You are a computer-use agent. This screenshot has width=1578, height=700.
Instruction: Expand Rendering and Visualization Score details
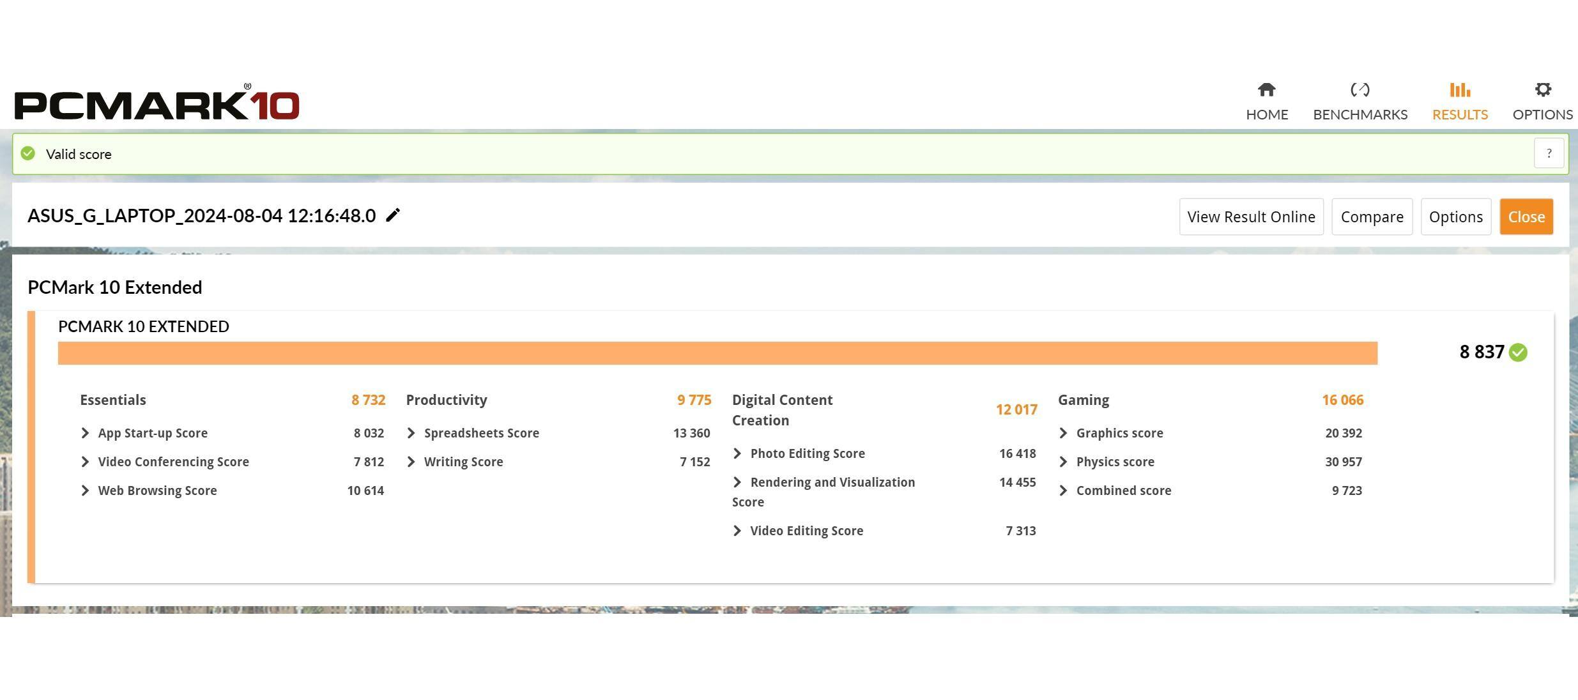click(737, 482)
